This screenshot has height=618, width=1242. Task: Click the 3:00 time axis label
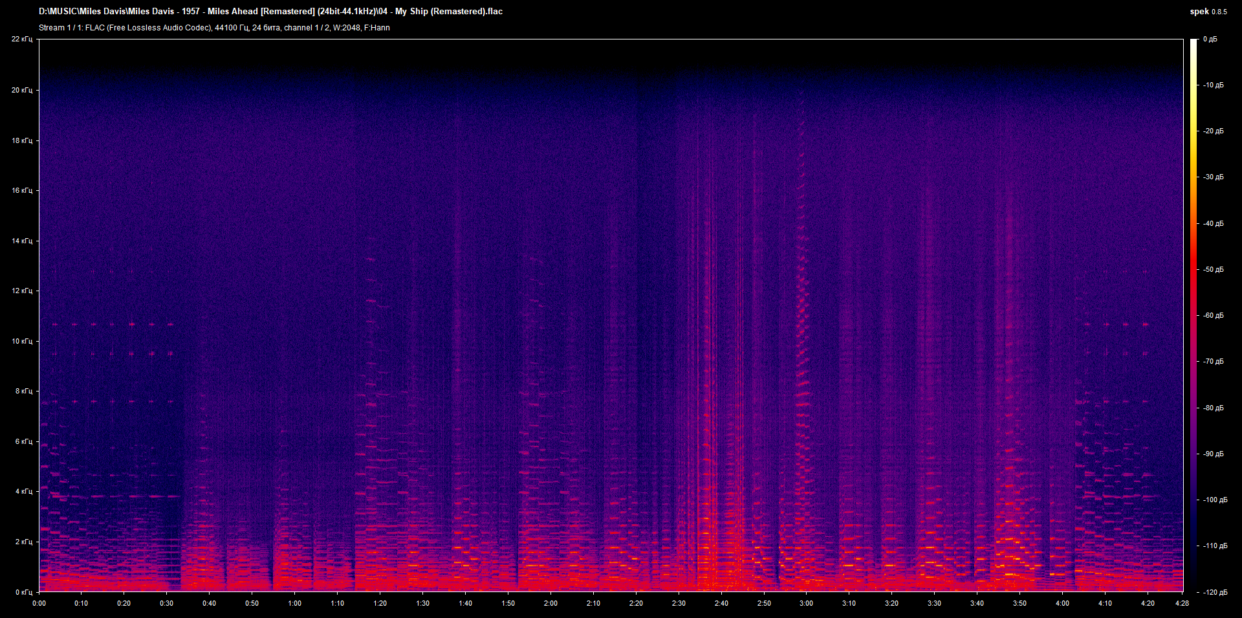[x=806, y=603]
